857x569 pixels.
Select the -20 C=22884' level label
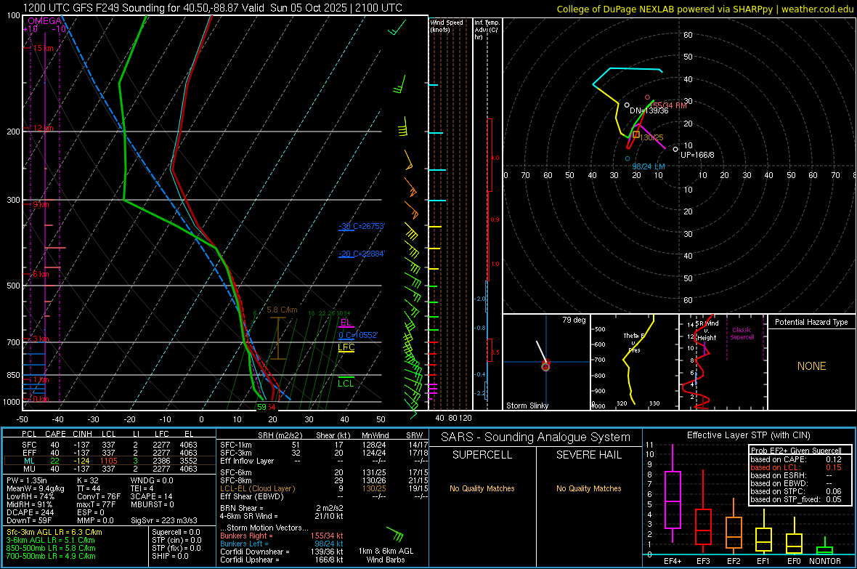click(362, 254)
